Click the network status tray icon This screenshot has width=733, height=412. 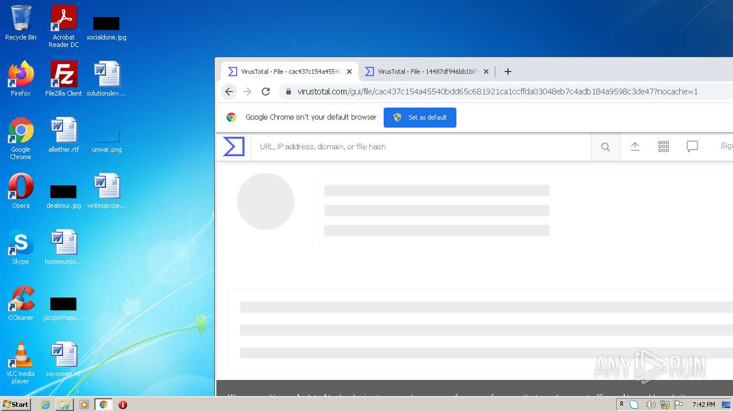(665, 405)
